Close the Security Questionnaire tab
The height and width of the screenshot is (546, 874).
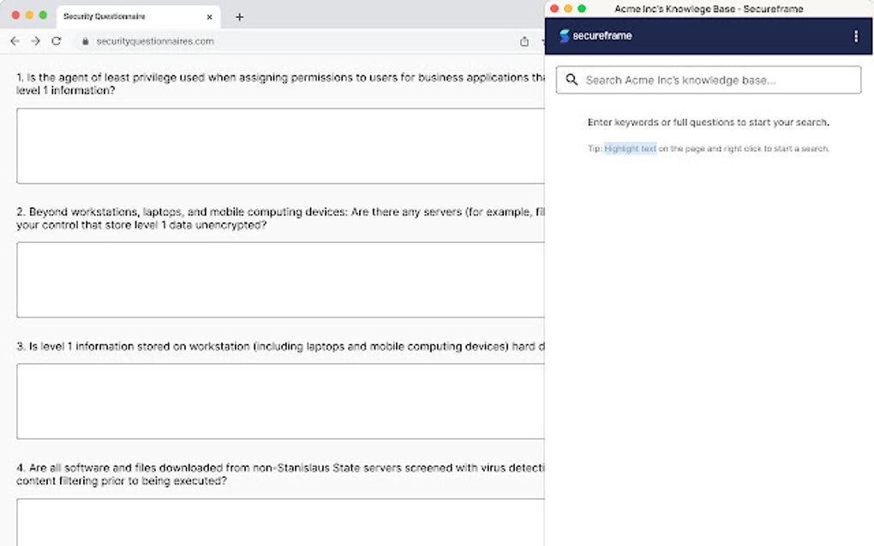click(x=208, y=15)
